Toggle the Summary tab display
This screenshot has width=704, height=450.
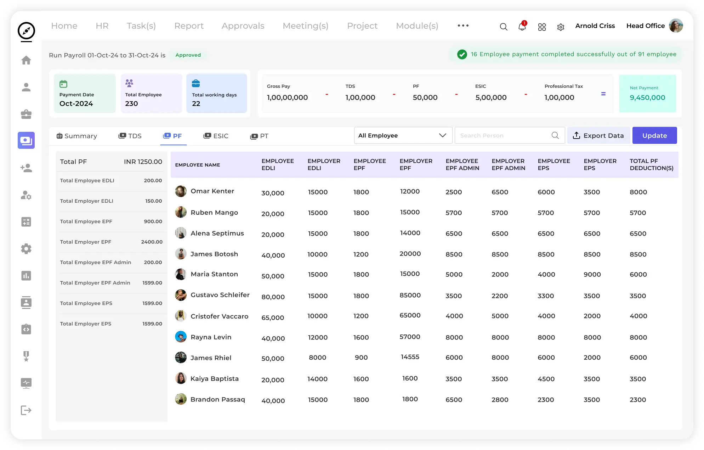tap(76, 136)
